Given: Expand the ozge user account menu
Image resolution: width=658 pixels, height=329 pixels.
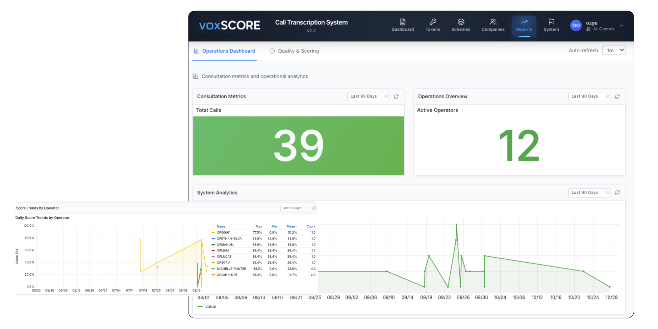Looking at the screenshot, I should (621, 26).
